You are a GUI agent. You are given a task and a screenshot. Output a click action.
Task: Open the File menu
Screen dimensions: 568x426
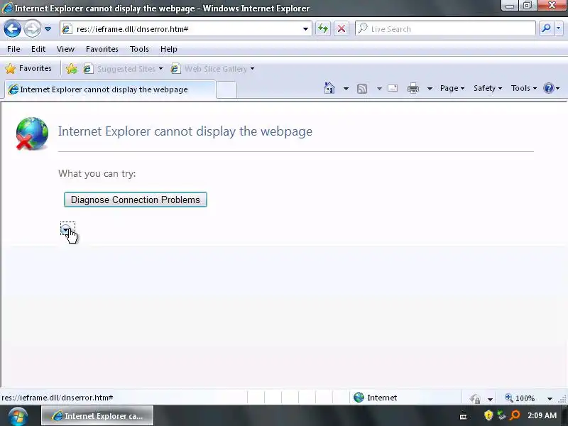pyautogui.click(x=13, y=49)
